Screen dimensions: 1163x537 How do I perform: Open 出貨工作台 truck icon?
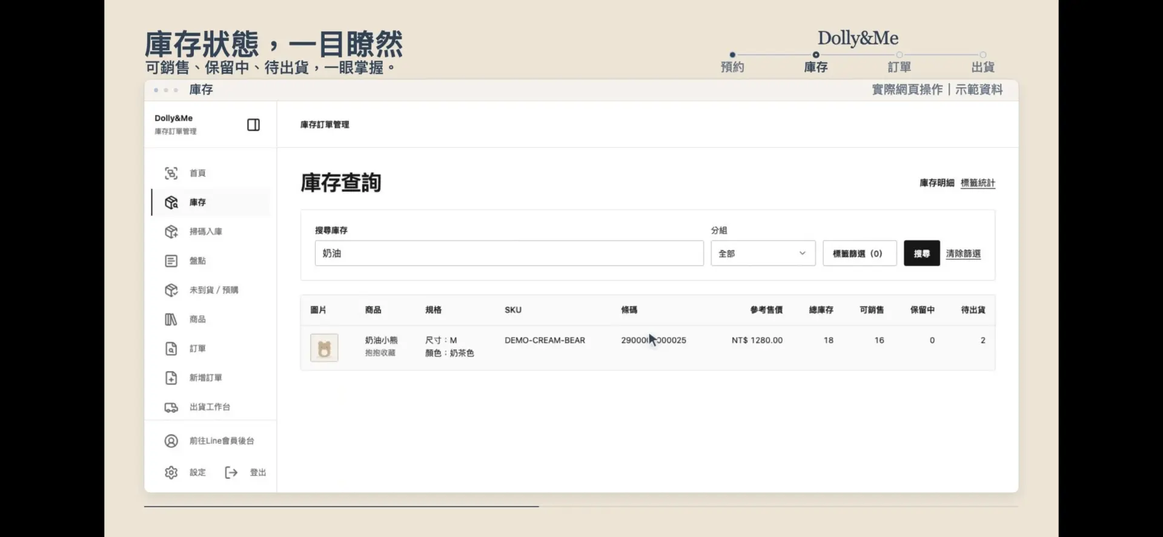171,407
